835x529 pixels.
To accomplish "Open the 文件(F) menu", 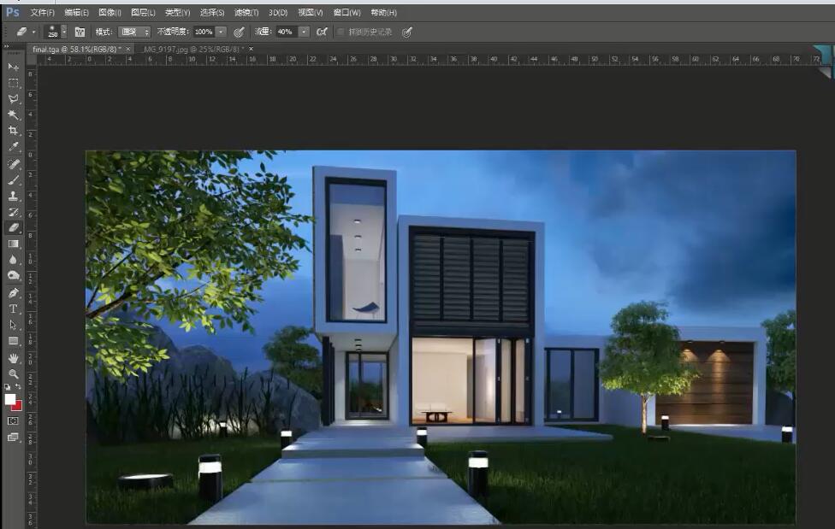I will 43,12.
